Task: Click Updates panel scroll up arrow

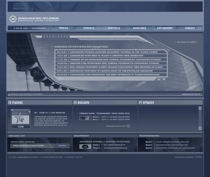Action: tap(200, 108)
